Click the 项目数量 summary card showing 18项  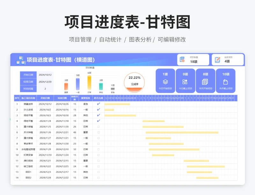[x=193, y=60]
